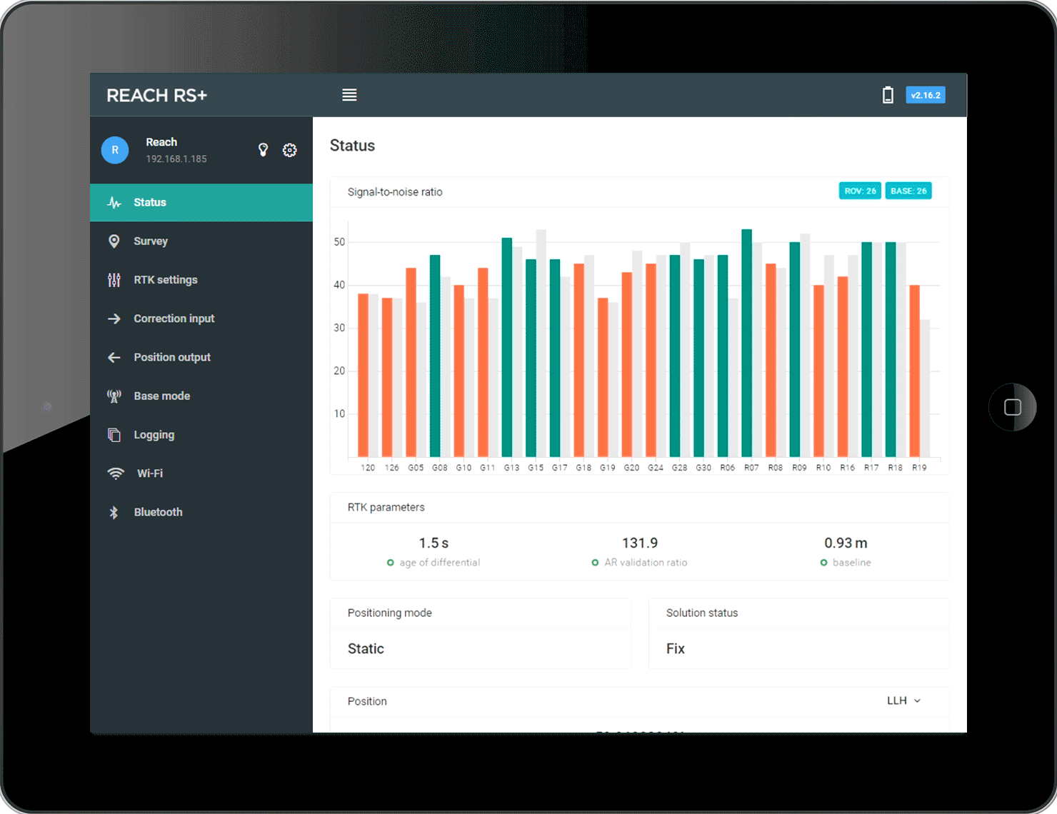
Task: Toggle the ROV: 26 badge
Action: [860, 191]
